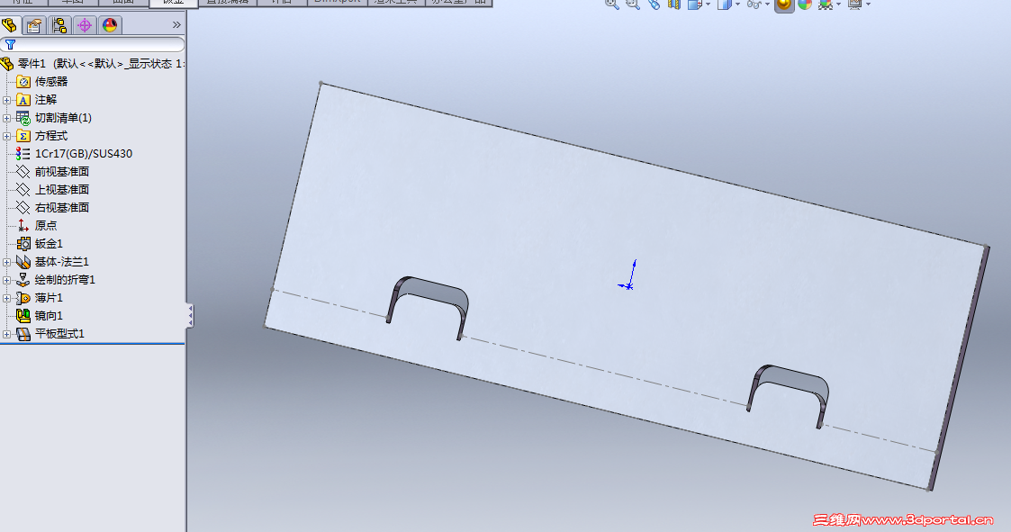Toggle the RealView graphics gold ball
1011x532 pixels.
pyautogui.click(x=783, y=5)
